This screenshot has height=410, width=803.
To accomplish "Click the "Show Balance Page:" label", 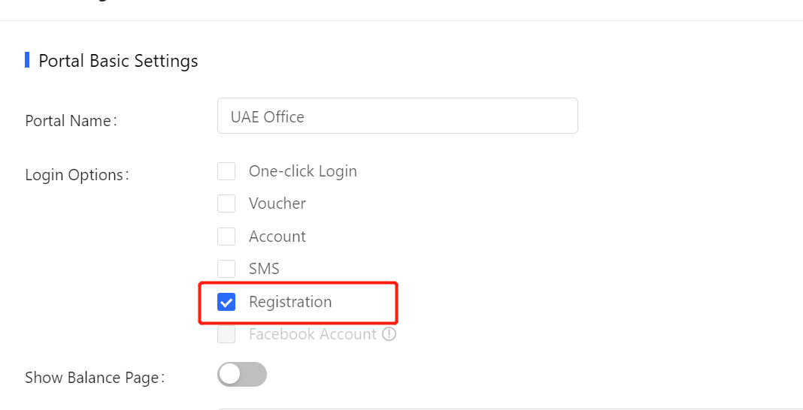I will [x=95, y=378].
